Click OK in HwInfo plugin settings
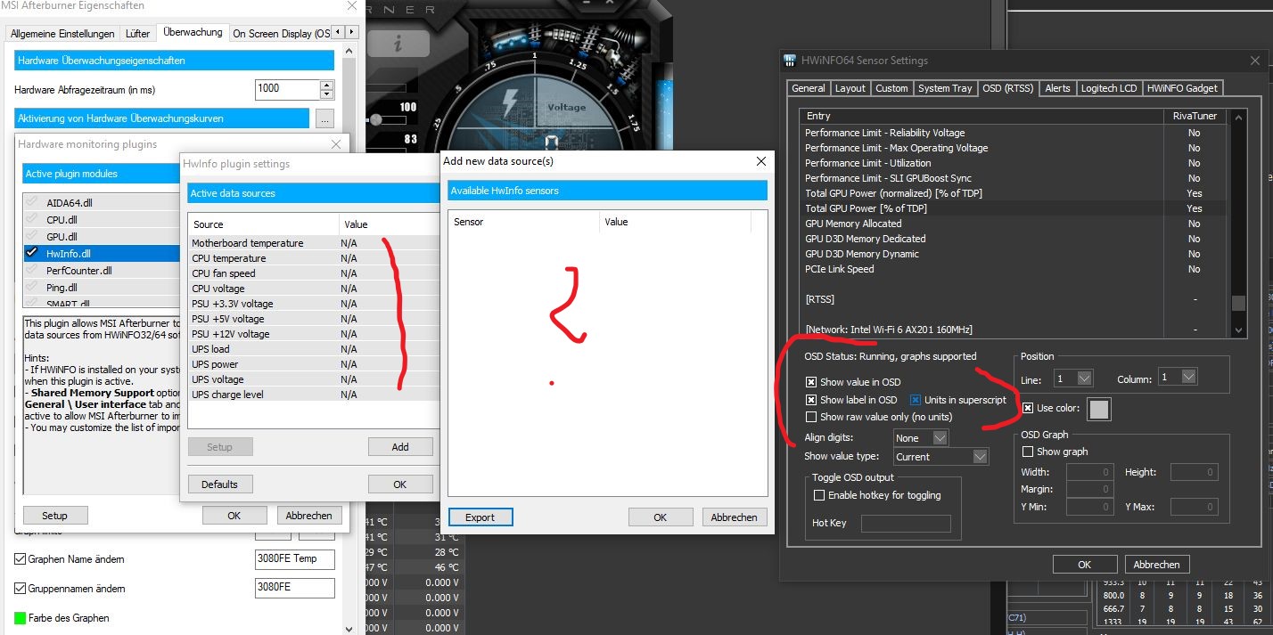The image size is (1273, 635). click(400, 484)
